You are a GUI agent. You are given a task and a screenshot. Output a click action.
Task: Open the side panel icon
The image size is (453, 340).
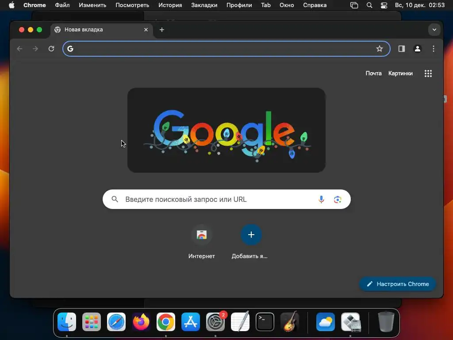402,49
